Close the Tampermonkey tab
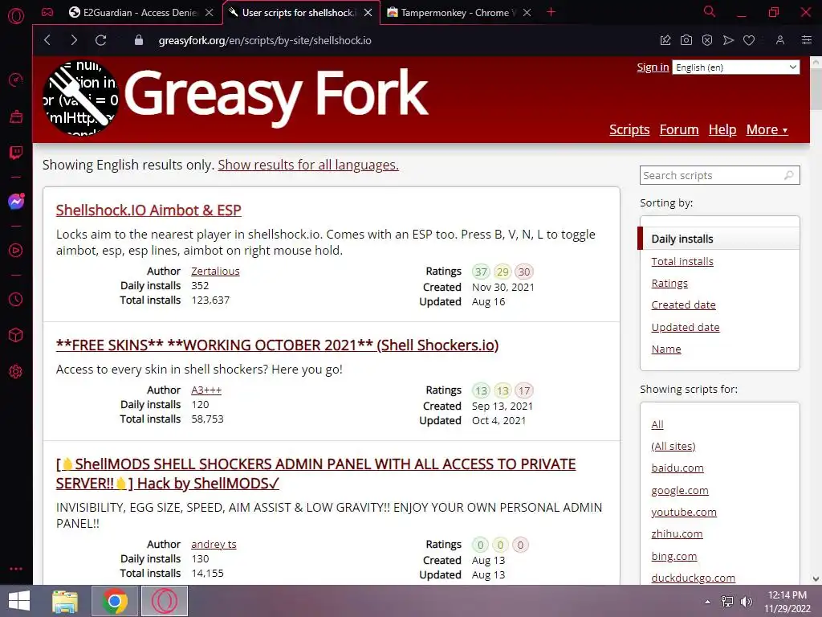 click(x=527, y=13)
